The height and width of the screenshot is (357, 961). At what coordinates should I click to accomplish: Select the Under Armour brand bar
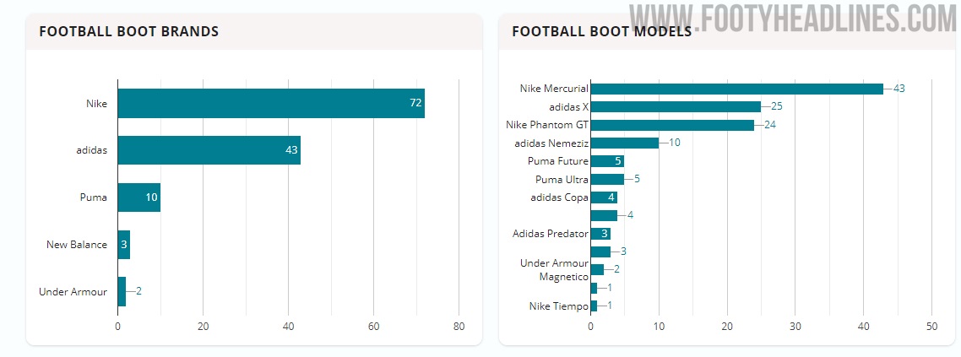(122, 292)
